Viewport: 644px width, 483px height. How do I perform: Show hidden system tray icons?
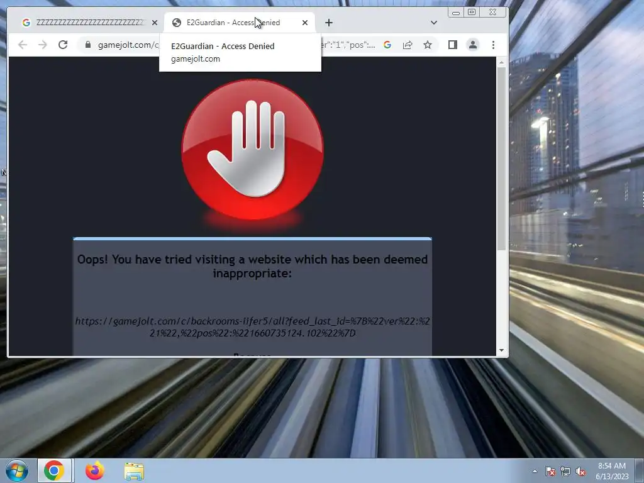535,471
